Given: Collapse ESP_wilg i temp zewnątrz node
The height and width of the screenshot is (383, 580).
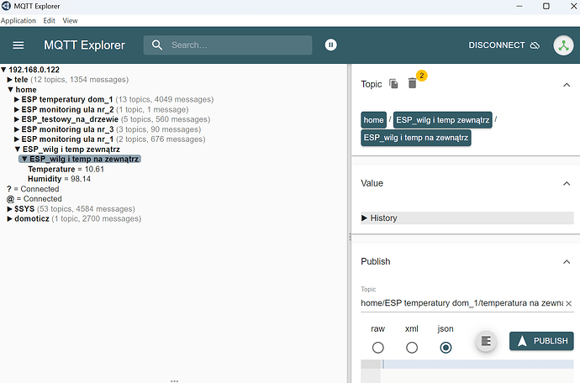Looking at the screenshot, I should pos(18,150).
